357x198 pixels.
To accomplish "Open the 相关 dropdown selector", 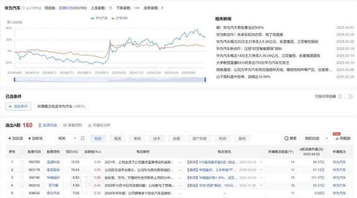I will [67, 139].
